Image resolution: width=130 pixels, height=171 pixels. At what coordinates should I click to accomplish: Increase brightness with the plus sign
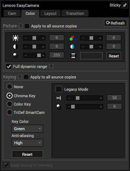tap(43, 38)
